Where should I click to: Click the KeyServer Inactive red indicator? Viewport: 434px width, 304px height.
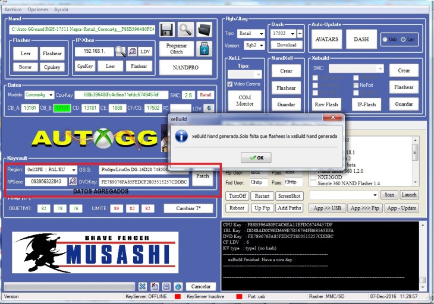click(239, 296)
